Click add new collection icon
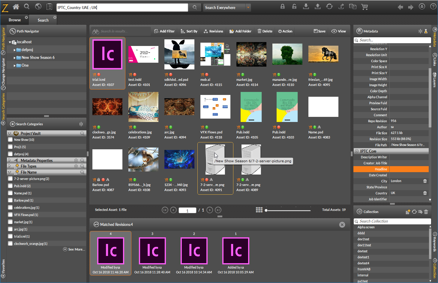438x283 pixels. pos(408,212)
